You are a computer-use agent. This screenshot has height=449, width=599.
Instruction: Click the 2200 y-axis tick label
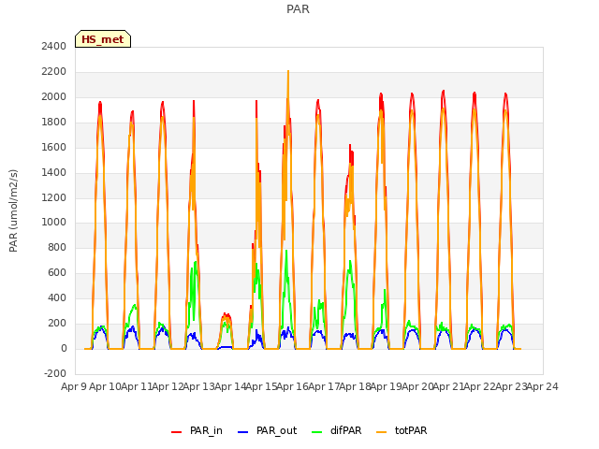tap(54, 71)
